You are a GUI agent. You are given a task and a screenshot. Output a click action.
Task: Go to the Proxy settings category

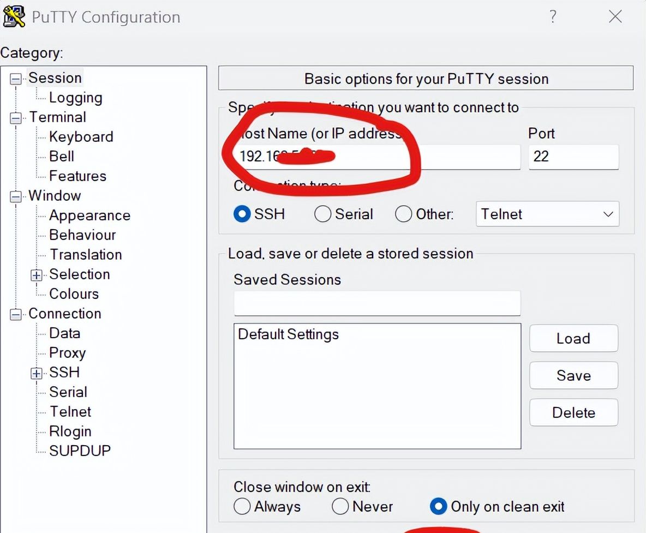67,353
